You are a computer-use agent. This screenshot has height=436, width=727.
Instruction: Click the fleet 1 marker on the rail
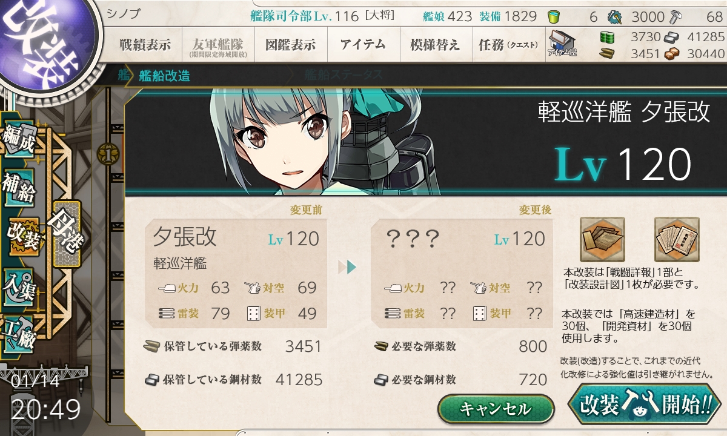point(107,153)
